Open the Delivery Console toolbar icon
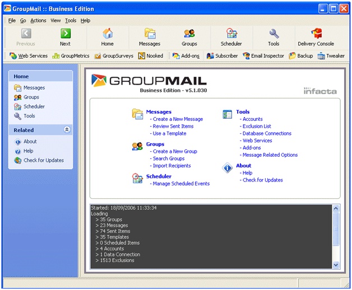This screenshot has width=352, height=290. click(317, 37)
